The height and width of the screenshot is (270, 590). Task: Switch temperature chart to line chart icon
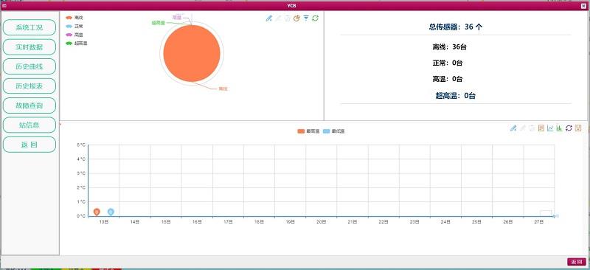pyautogui.click(x=550, y=128)
